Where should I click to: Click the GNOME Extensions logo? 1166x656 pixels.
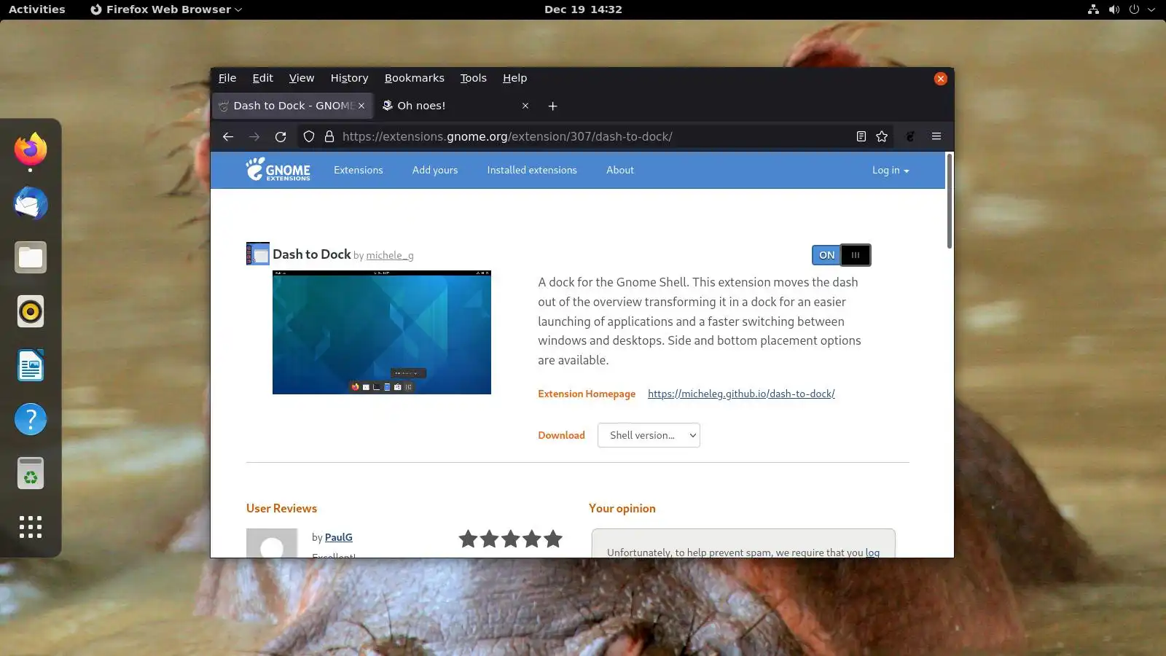pyautogui.click(x=278, y=170)
